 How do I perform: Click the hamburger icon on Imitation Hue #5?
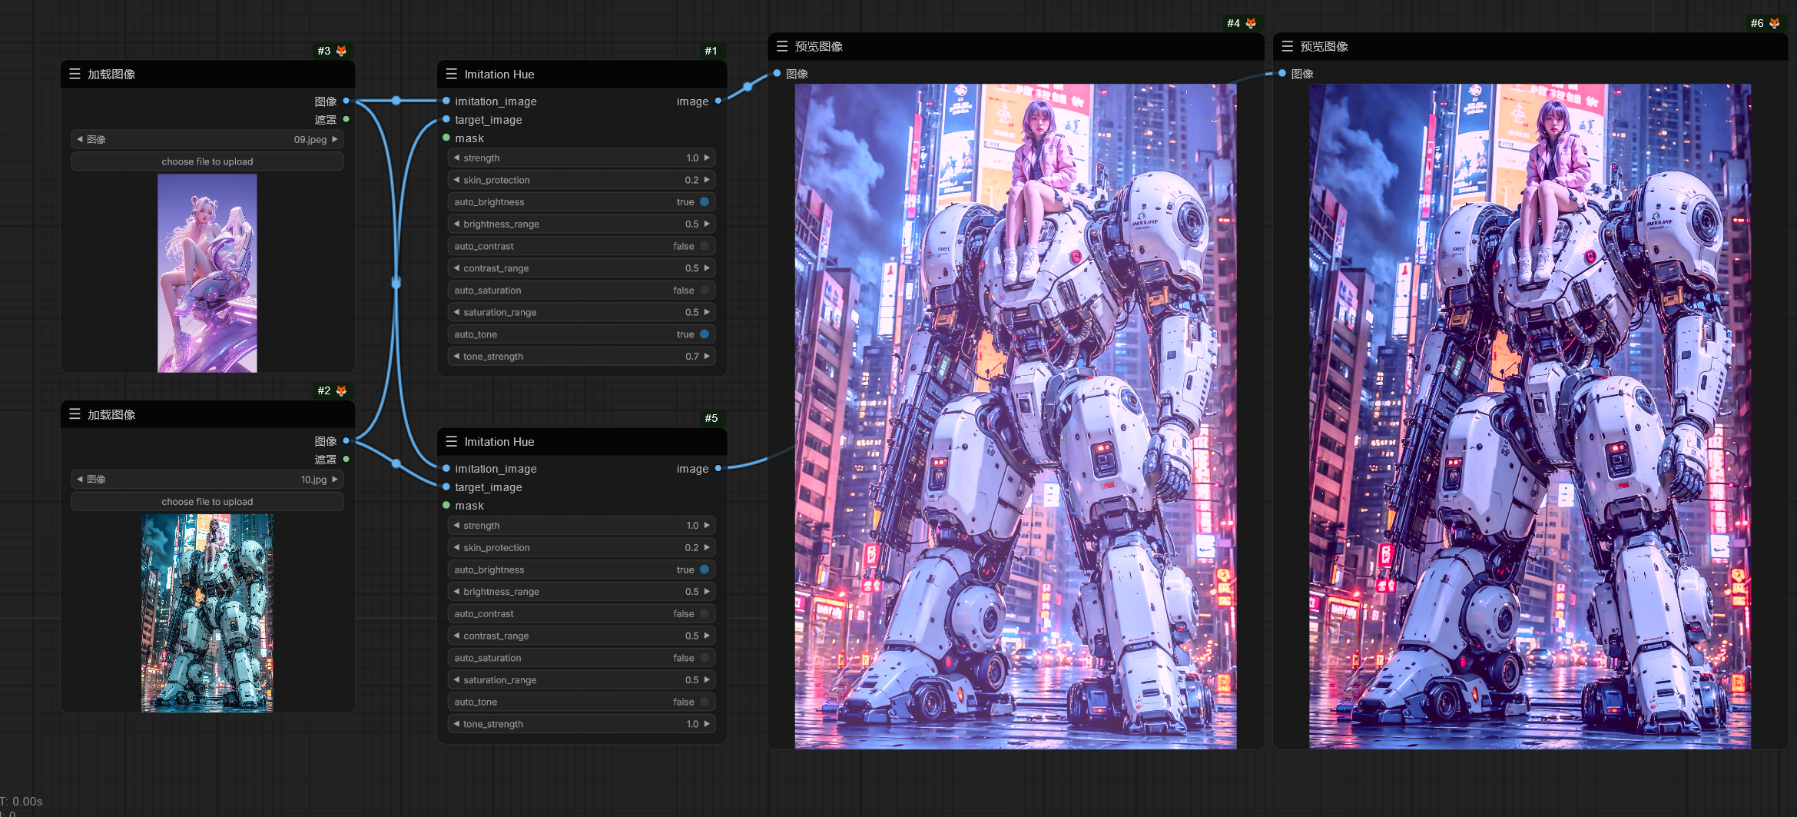pos(452,442)
